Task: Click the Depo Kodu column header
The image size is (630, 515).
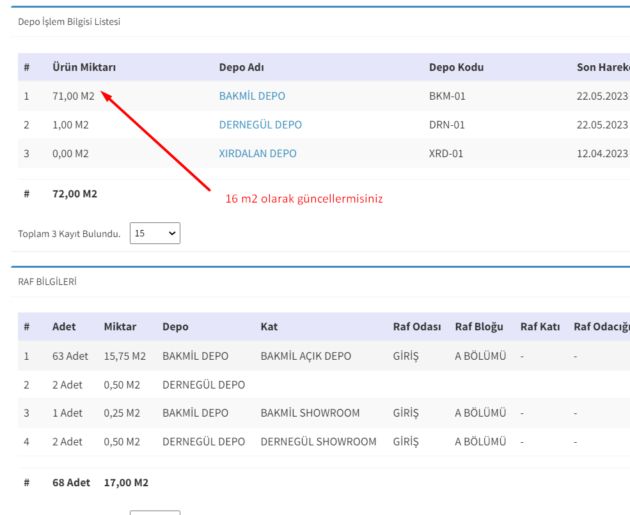Action: tap(456, 68)
